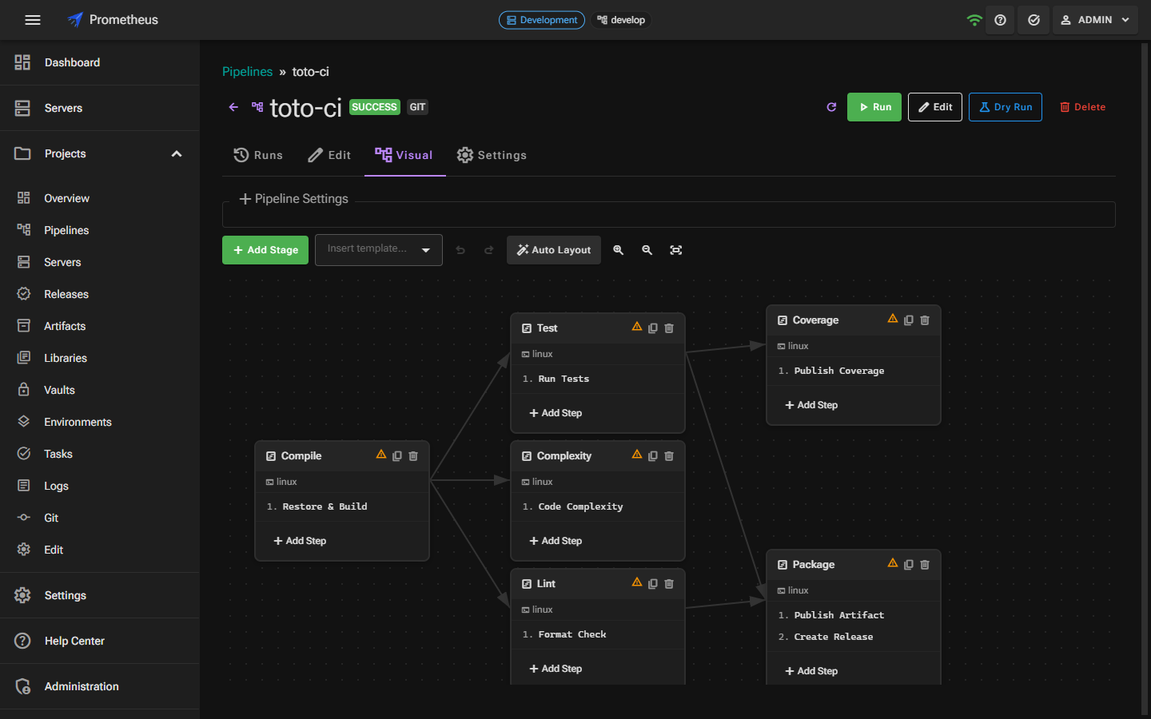Redo the last canvas change
Screen dimensions: 1151x719
click(x=489, y=250)
